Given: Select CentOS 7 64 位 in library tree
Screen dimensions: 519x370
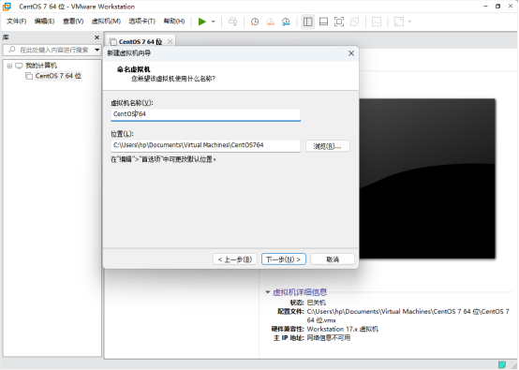Looking at the screenshot, I should click(x=58, y=76).
